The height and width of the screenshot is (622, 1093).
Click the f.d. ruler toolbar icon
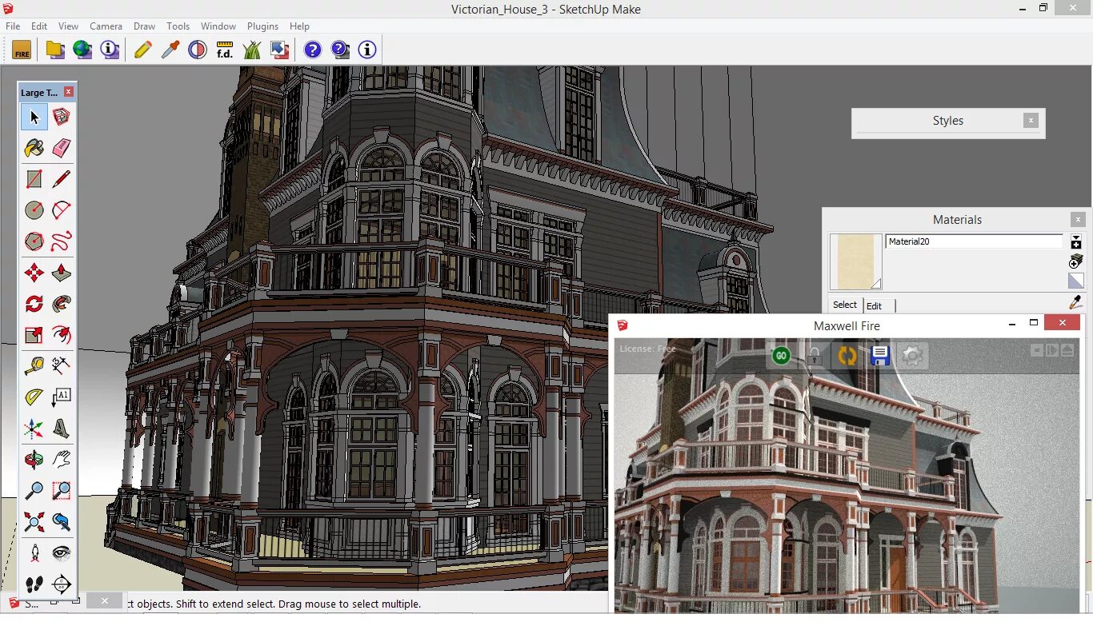point(225,50)
